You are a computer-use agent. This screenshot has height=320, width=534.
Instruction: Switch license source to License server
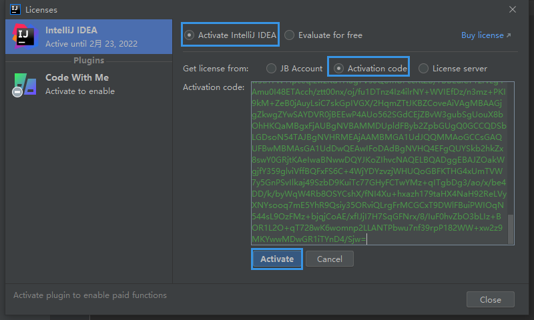[x=423, y=68]
